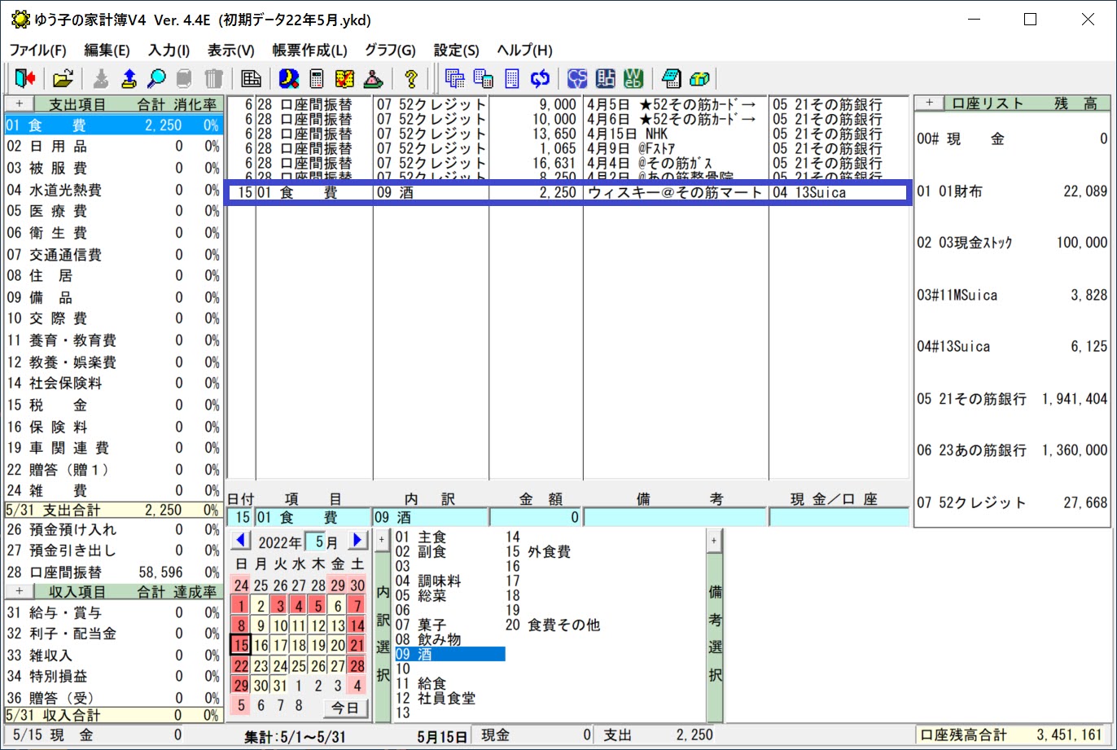Viewport: 1117px width, 750px height.
Task: Click the CSV export toolbar icon
Action: click(x=577, y=79)
